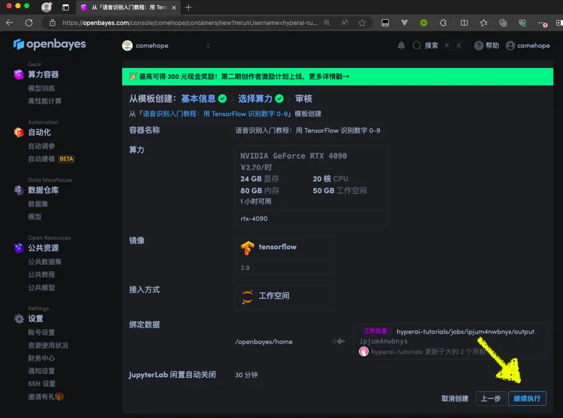
Task: Click the browser sidebar toggle at edge
Action: [x=559, y=23]
